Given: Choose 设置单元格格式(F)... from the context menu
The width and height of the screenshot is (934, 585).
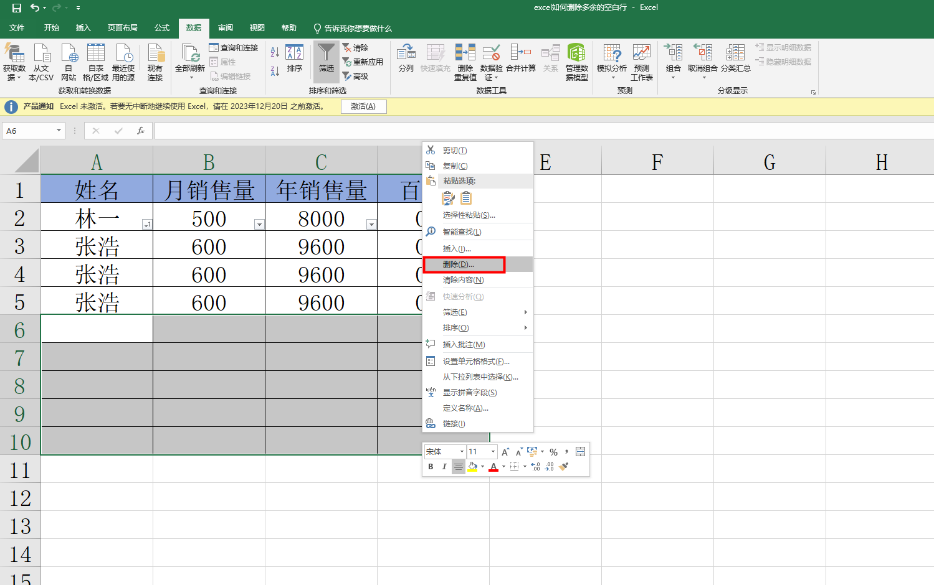Looking at the screenshot, I should (x=477, y=362).
